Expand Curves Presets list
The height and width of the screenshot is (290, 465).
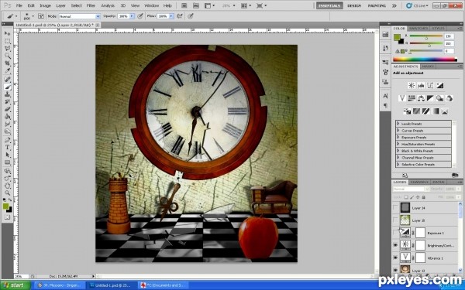pyautogui.click(x=398, y=131)
